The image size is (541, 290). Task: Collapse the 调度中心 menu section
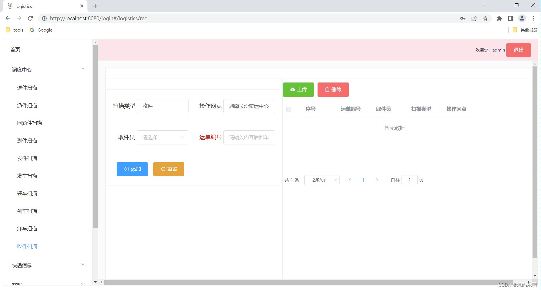click(48, 70)
